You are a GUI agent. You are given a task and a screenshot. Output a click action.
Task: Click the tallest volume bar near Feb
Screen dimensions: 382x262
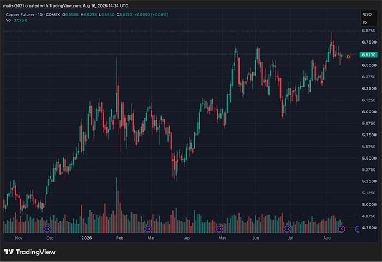click(116, 205)
